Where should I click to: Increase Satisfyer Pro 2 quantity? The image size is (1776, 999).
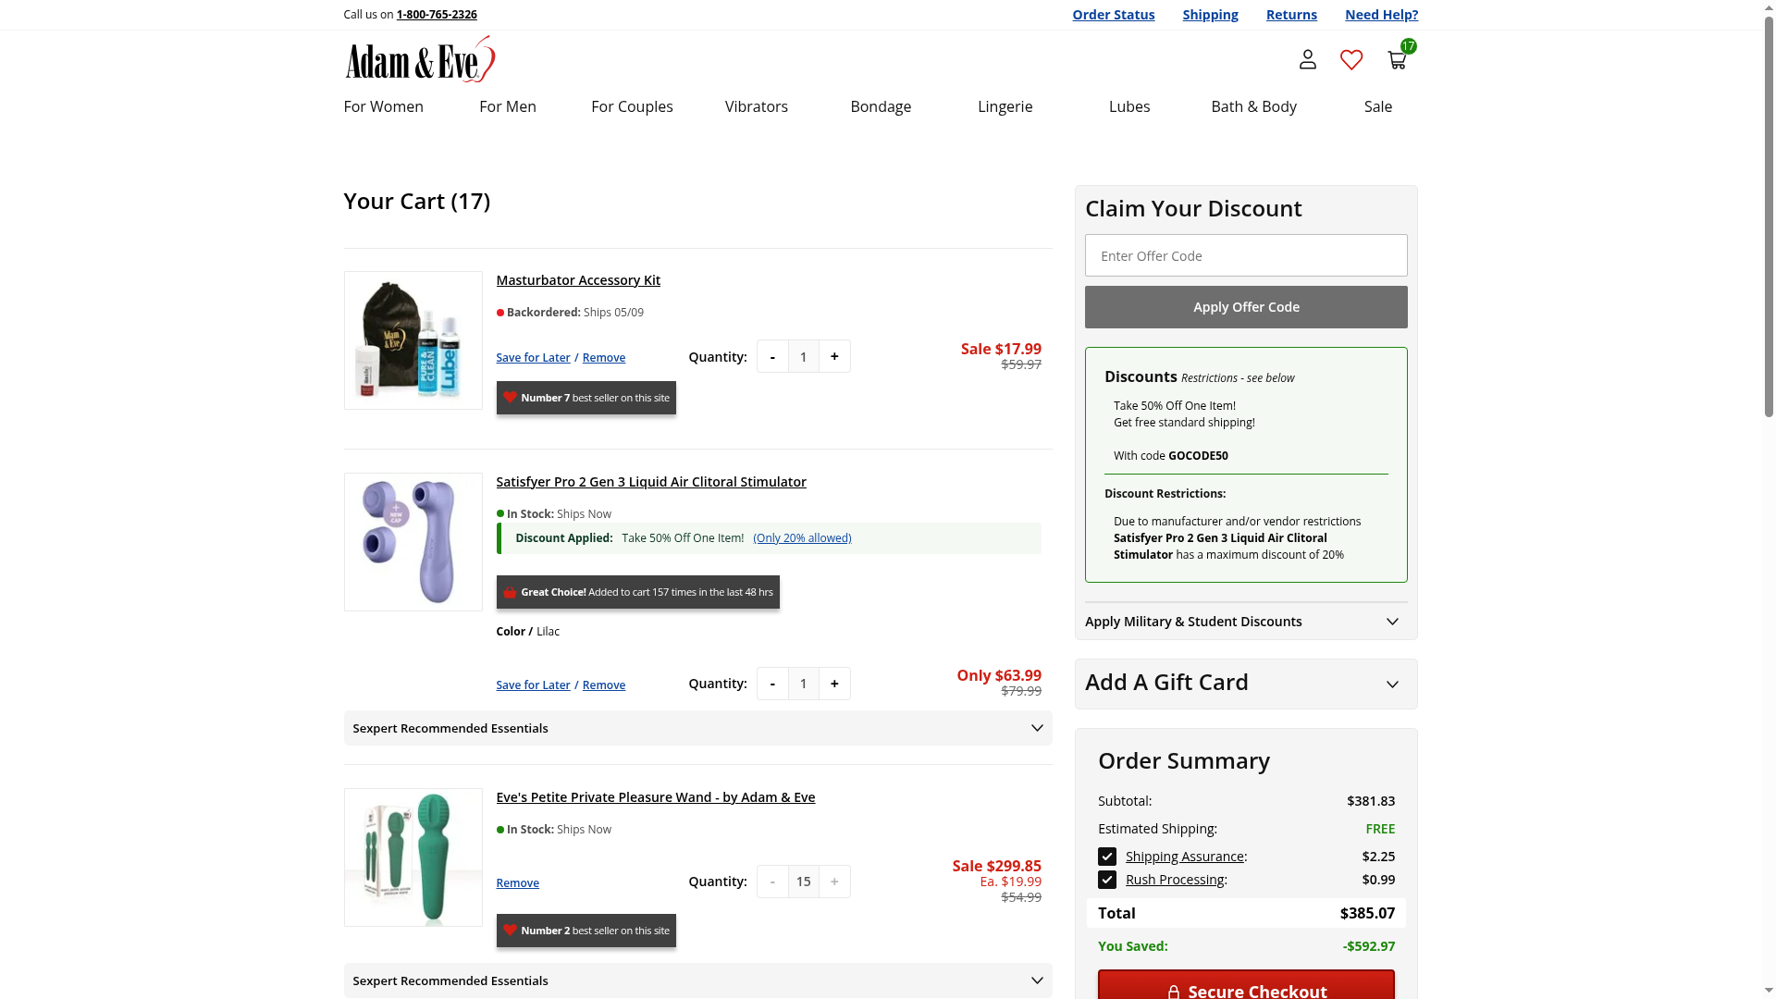[834, 684]
